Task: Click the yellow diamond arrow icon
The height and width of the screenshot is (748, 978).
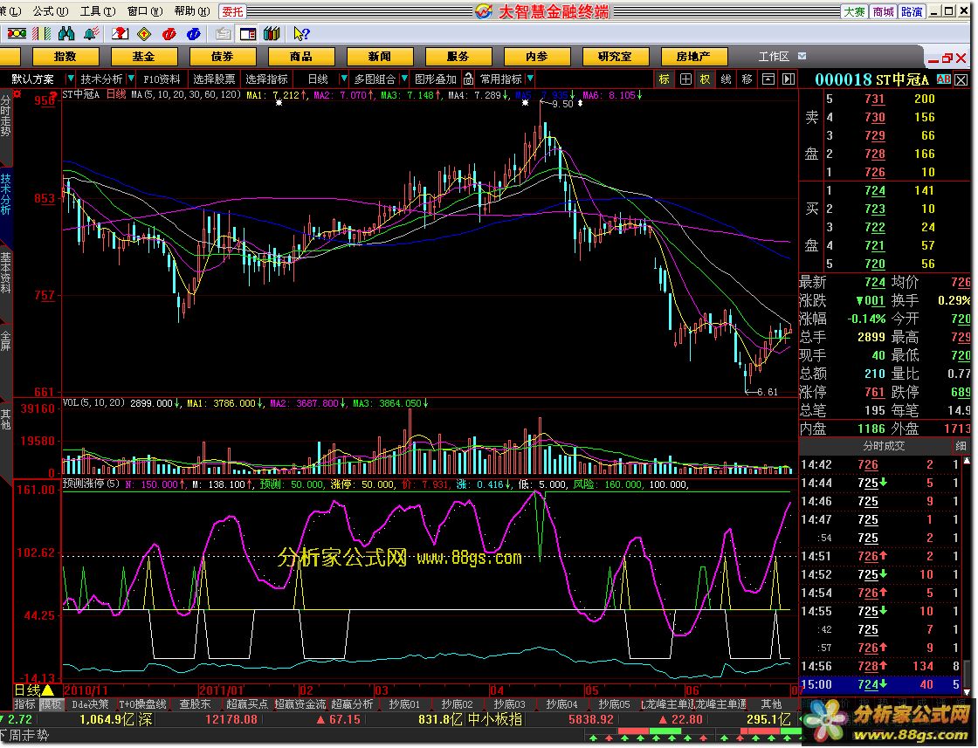Action: [144, 34]
